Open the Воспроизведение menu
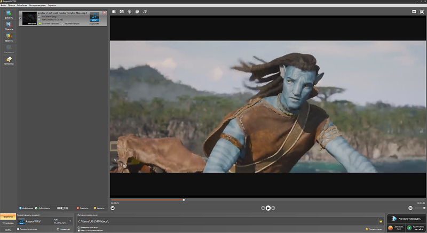Screen dimensions: 427x233 tap(37, 5)
